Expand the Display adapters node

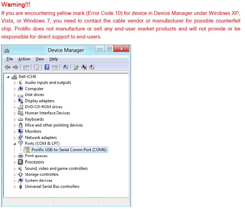pos(15,101)
